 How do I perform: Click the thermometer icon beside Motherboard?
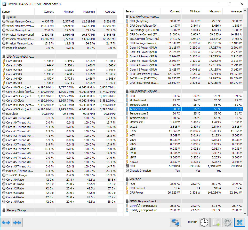pyautogui.click(x=127, y=100)
